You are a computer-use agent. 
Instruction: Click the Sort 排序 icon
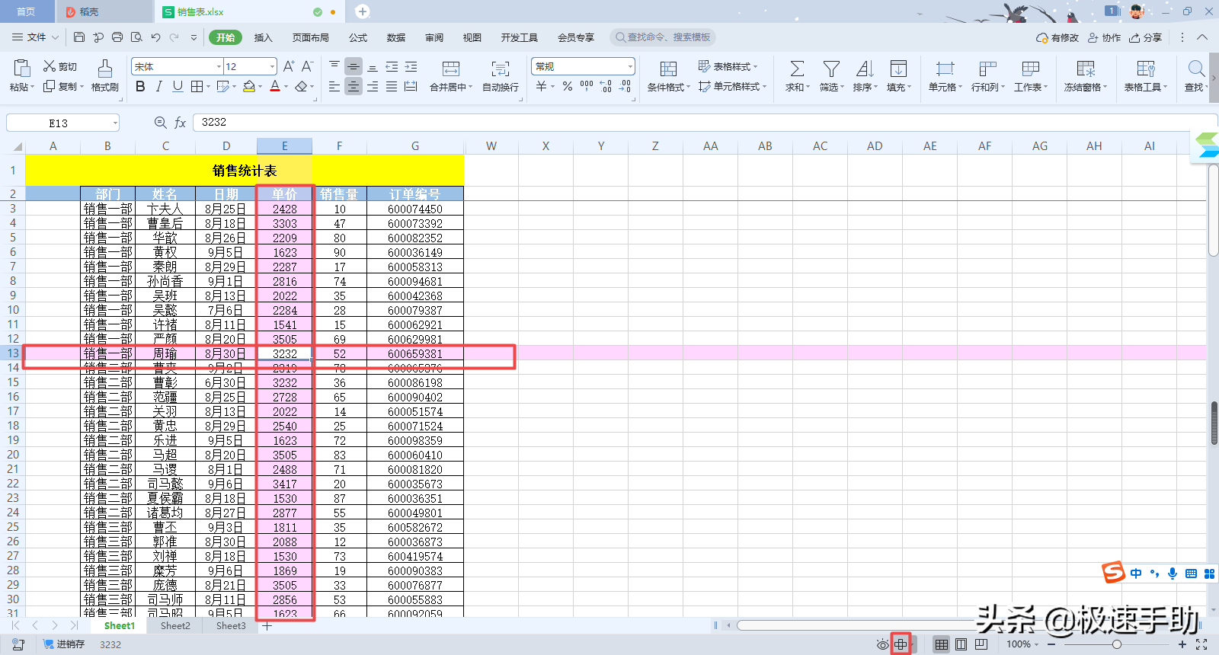(865, 69)
